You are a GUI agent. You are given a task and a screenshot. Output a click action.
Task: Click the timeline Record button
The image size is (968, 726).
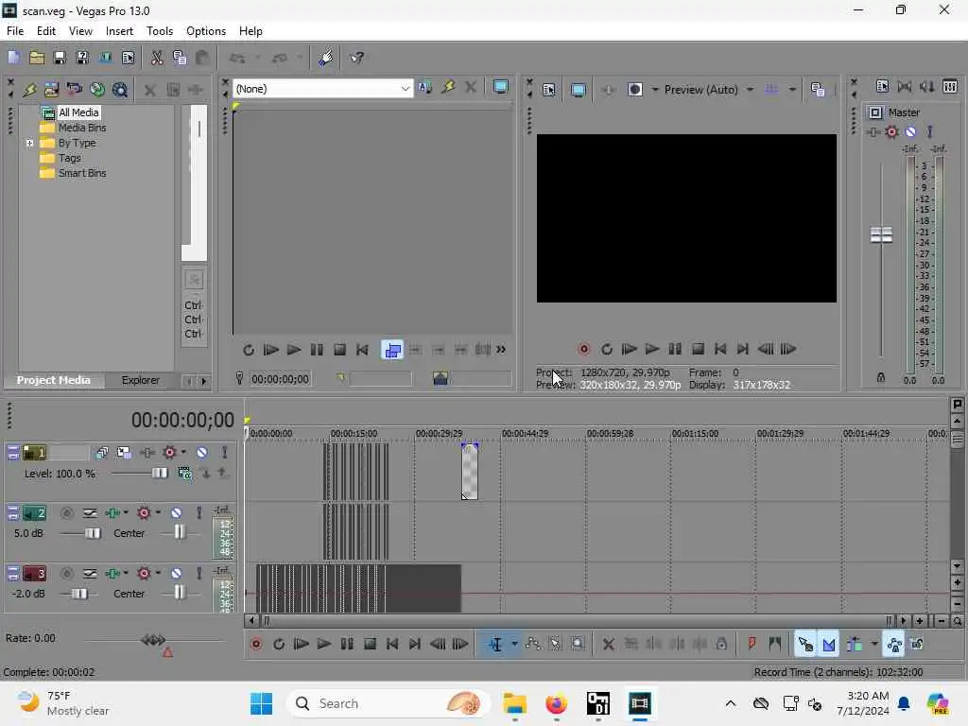click(255, 645)
